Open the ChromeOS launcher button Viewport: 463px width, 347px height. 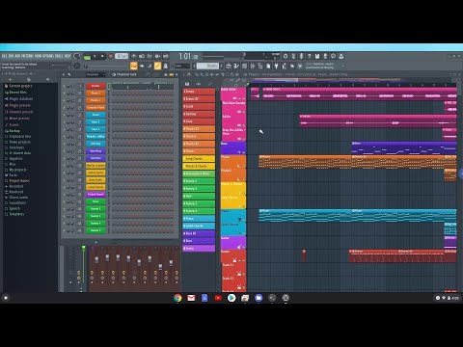(6, 298)
